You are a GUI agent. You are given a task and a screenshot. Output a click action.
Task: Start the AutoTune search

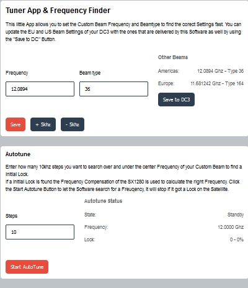click(x=27, y=267)
